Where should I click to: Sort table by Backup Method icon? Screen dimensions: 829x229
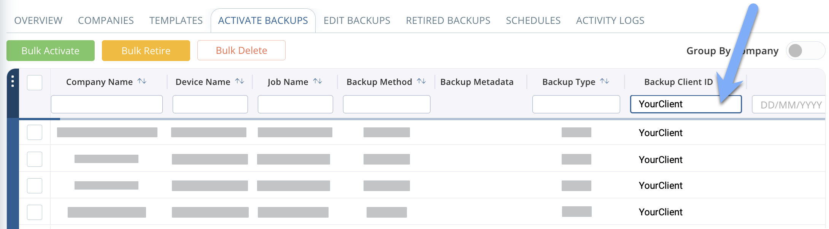point(421,82)
